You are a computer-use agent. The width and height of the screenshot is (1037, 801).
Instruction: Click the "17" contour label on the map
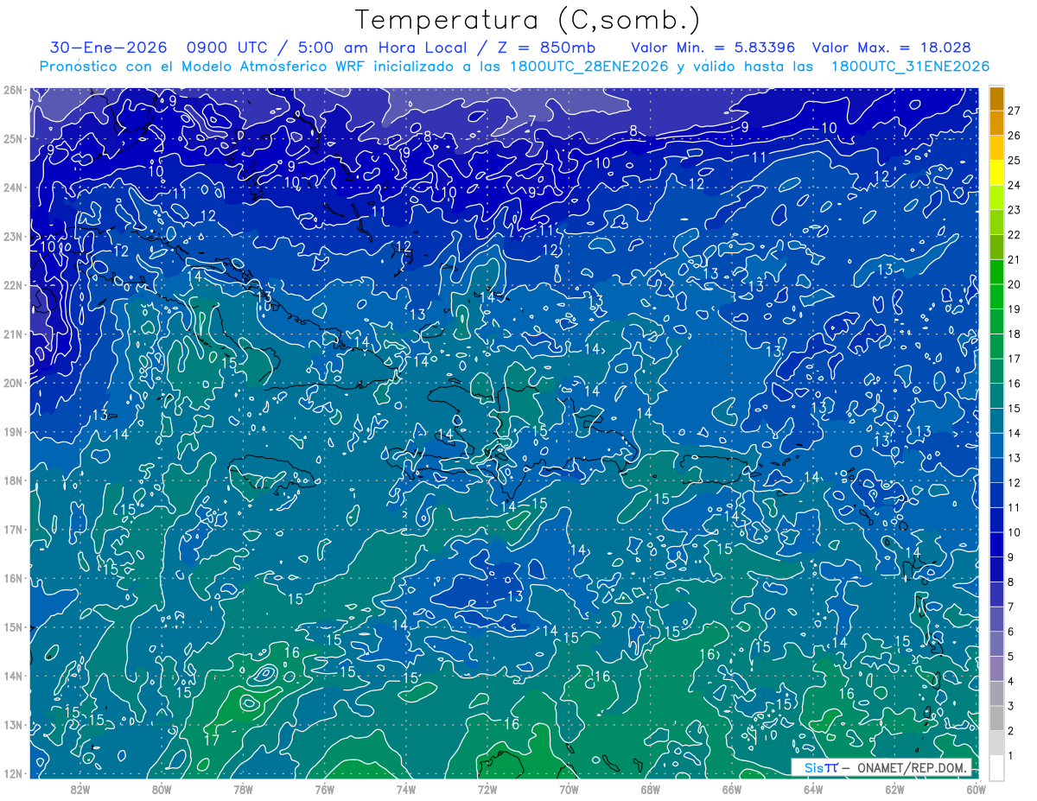point(211,741)
